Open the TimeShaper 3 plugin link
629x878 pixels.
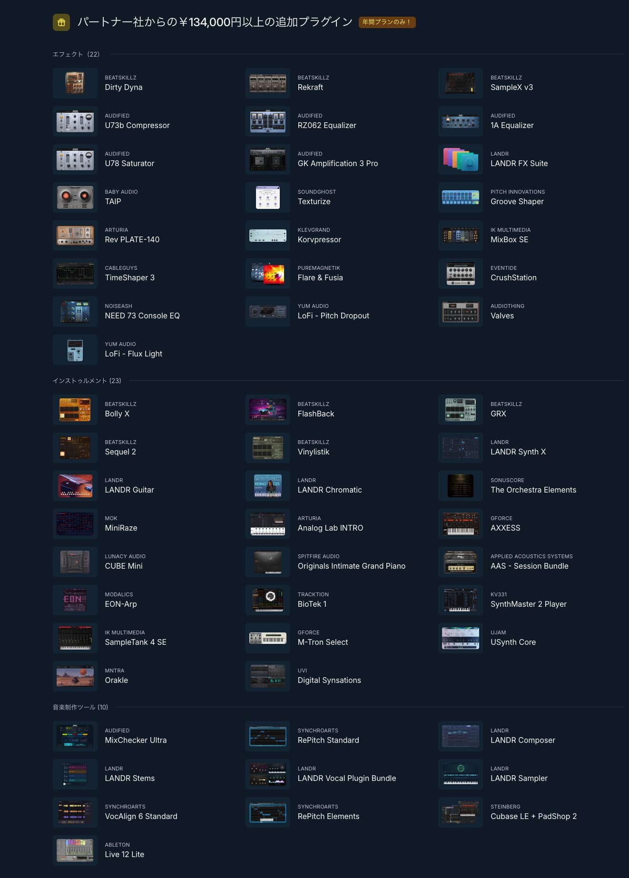[129, 277]
